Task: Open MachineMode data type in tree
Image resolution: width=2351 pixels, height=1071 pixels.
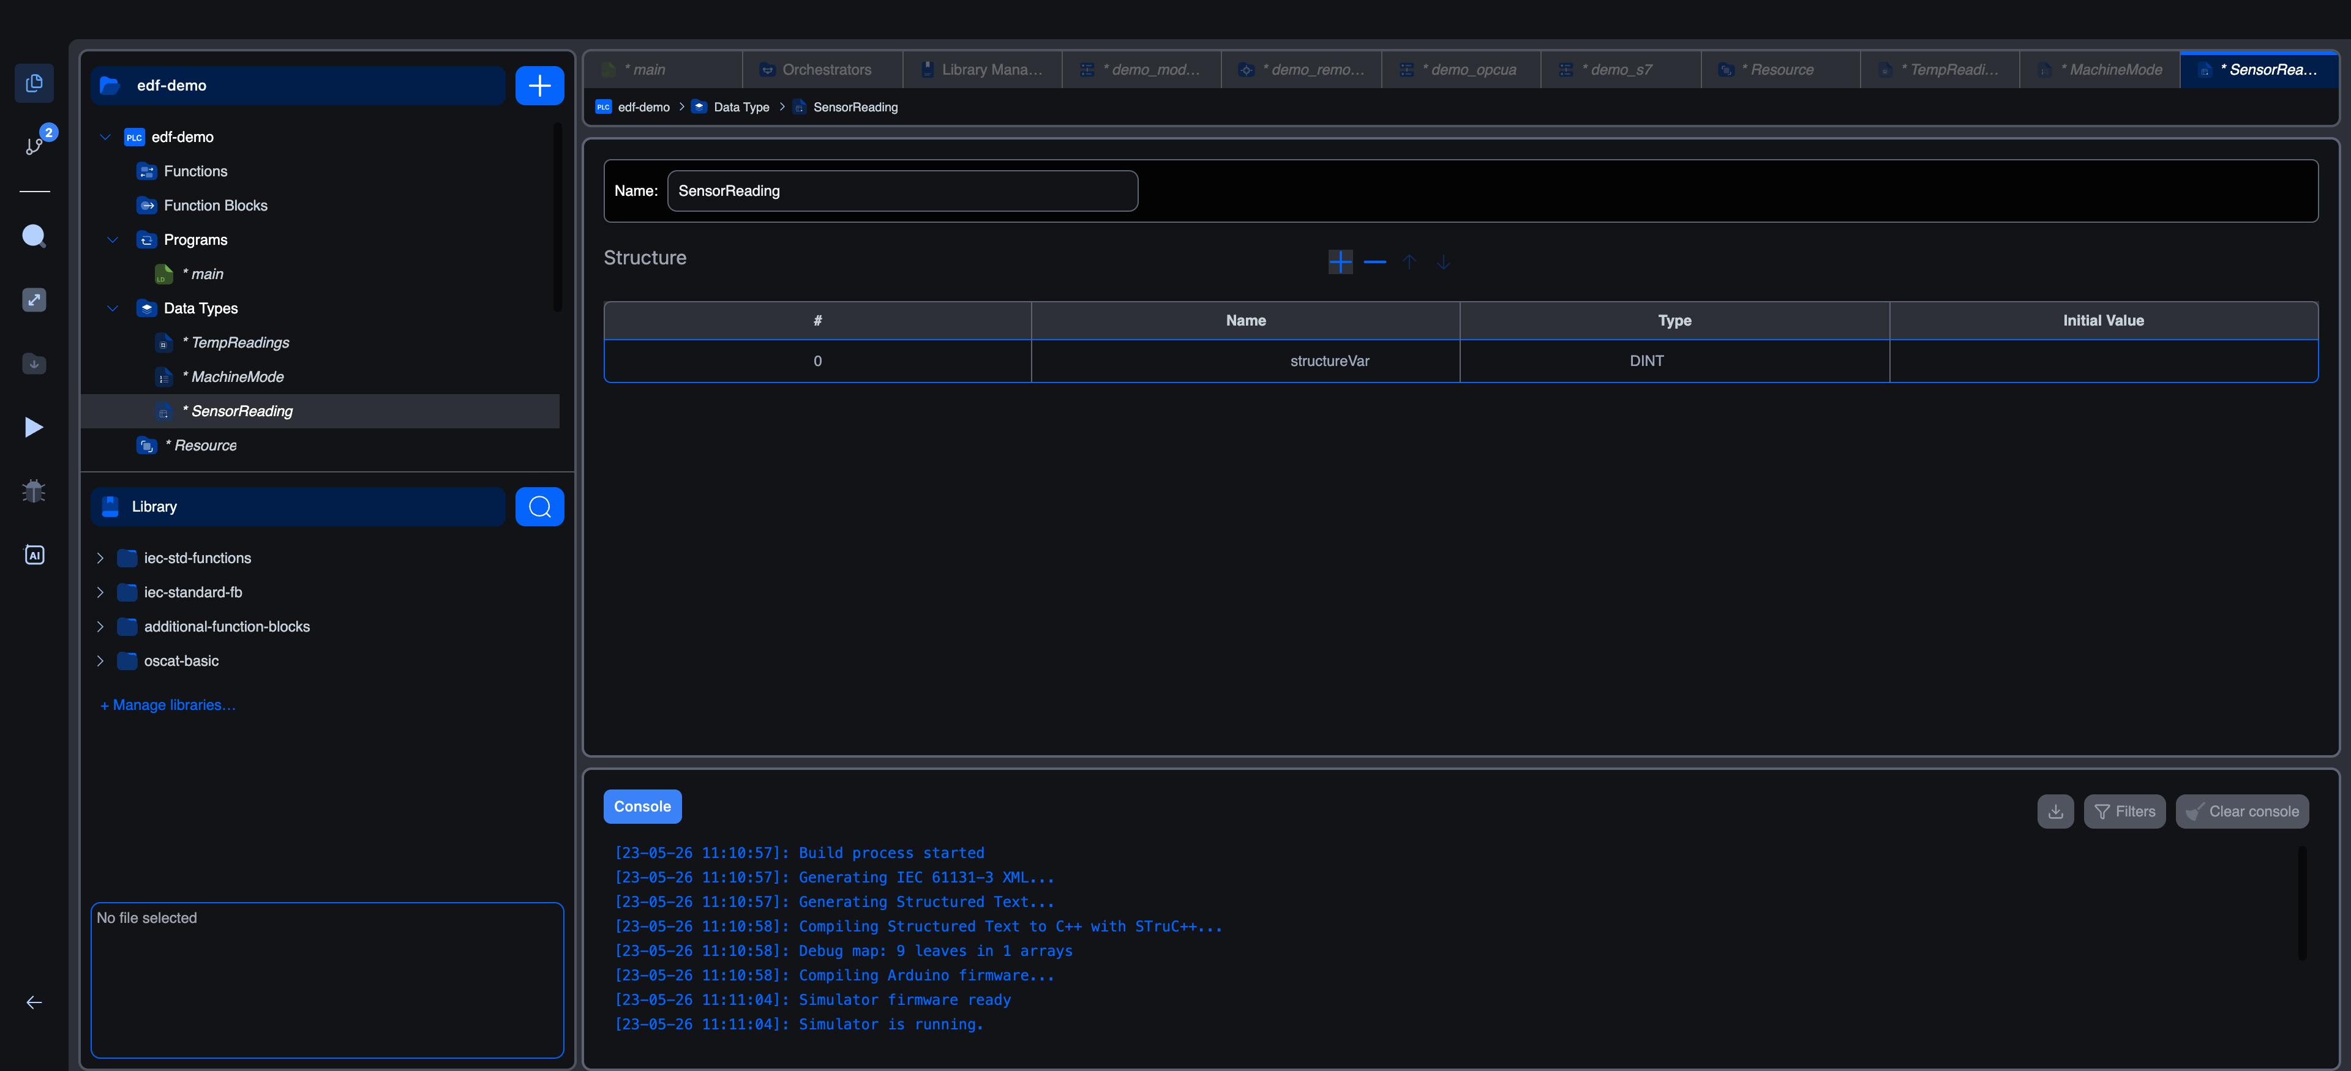Action: 238,377
